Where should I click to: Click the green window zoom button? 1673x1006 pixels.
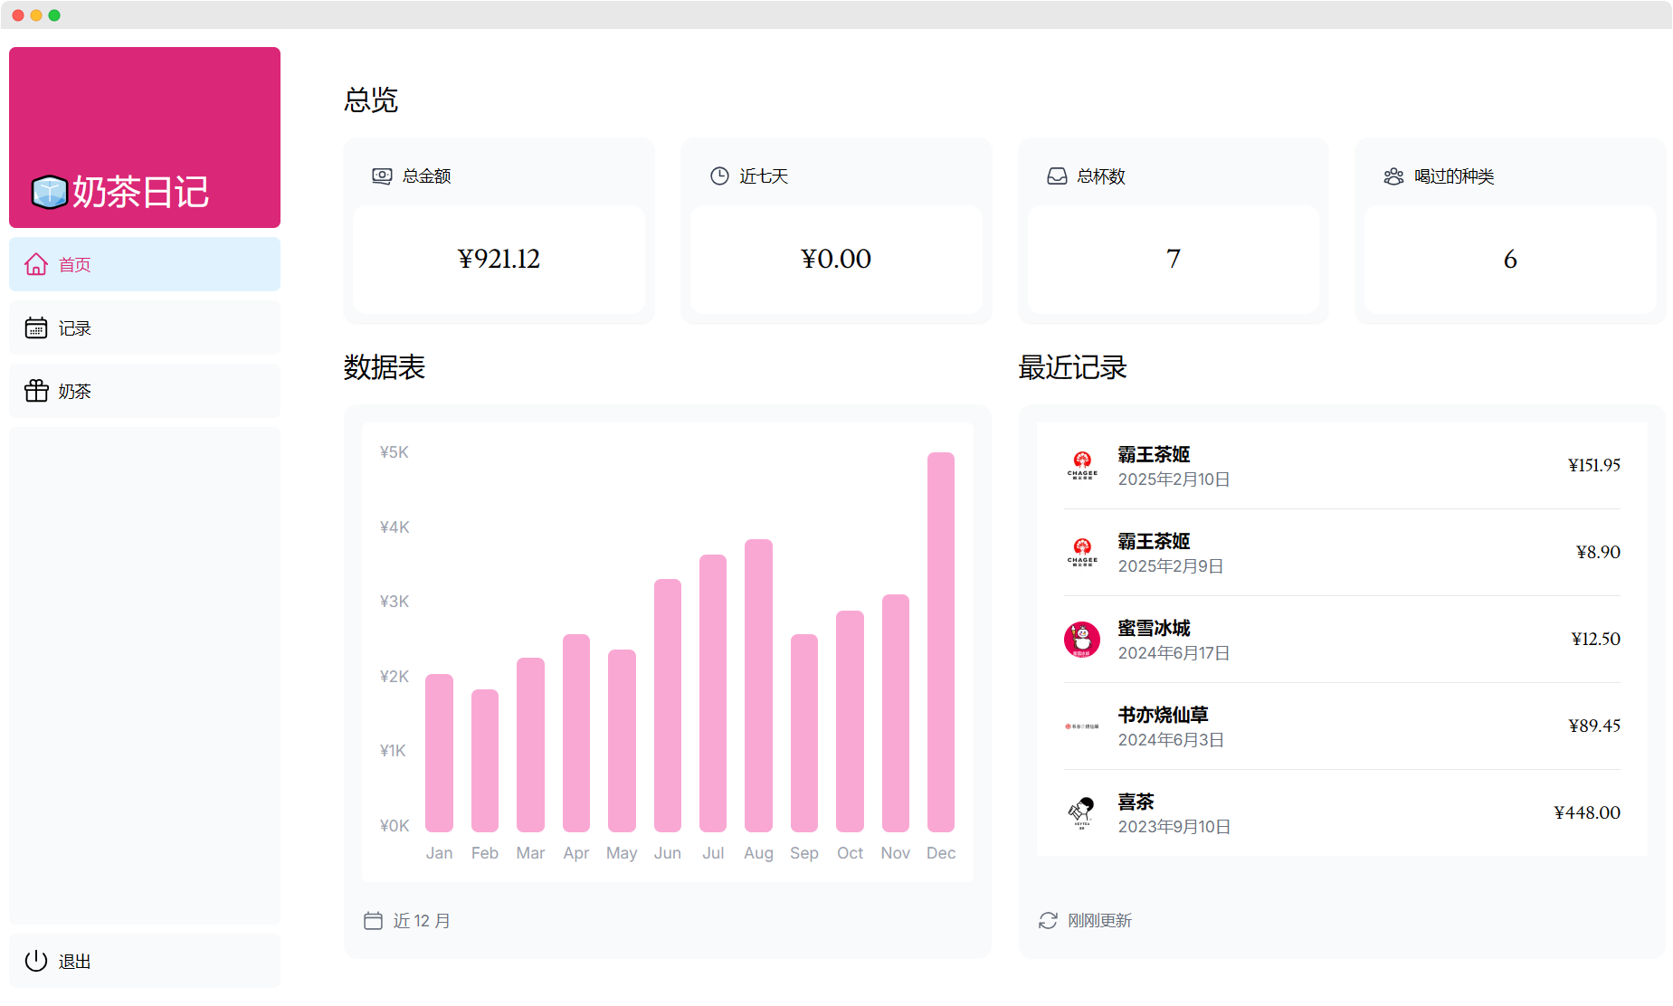click(x=54, y=15)
